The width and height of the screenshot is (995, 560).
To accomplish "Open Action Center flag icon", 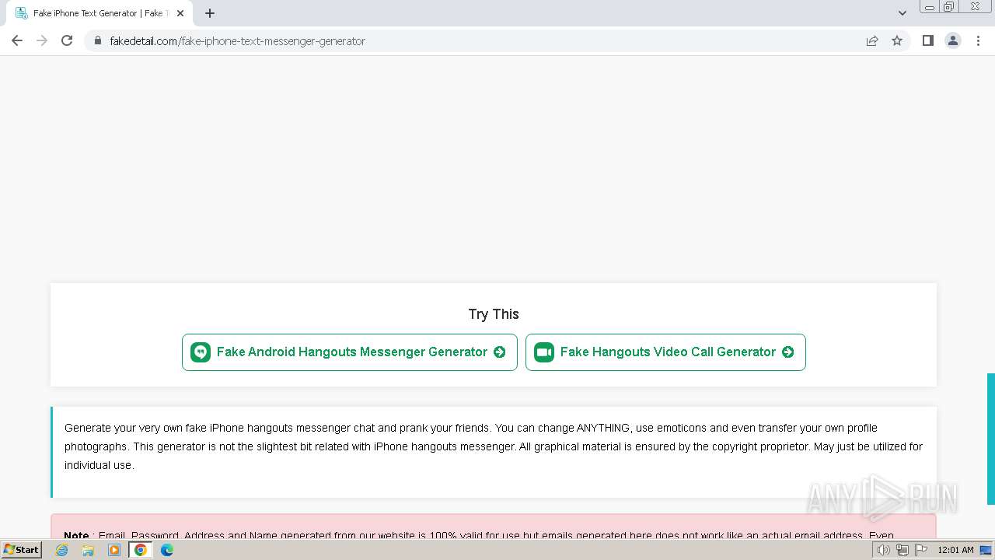I will pos(920,550).
